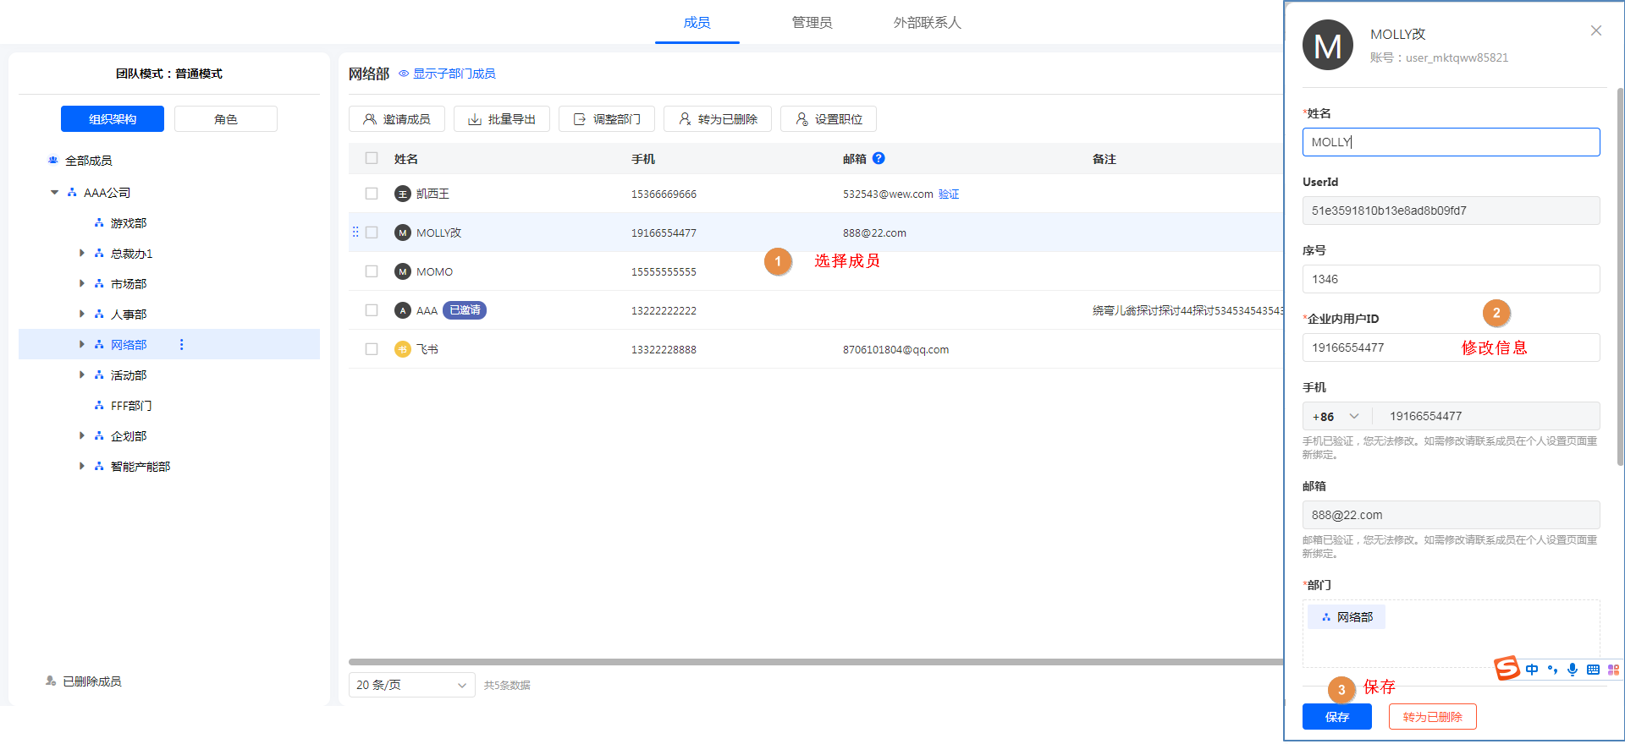
Task: Open the 20 条/页 page size dropdown
Action: tap(411, 685)
